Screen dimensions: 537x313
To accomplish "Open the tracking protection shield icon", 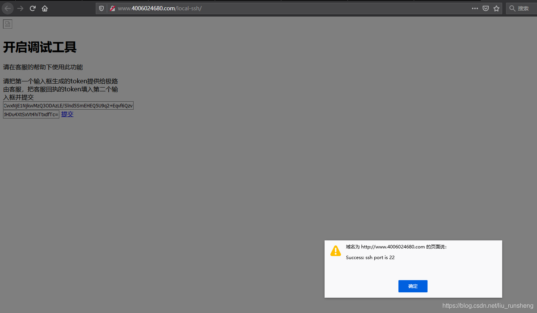I will 101,8.
